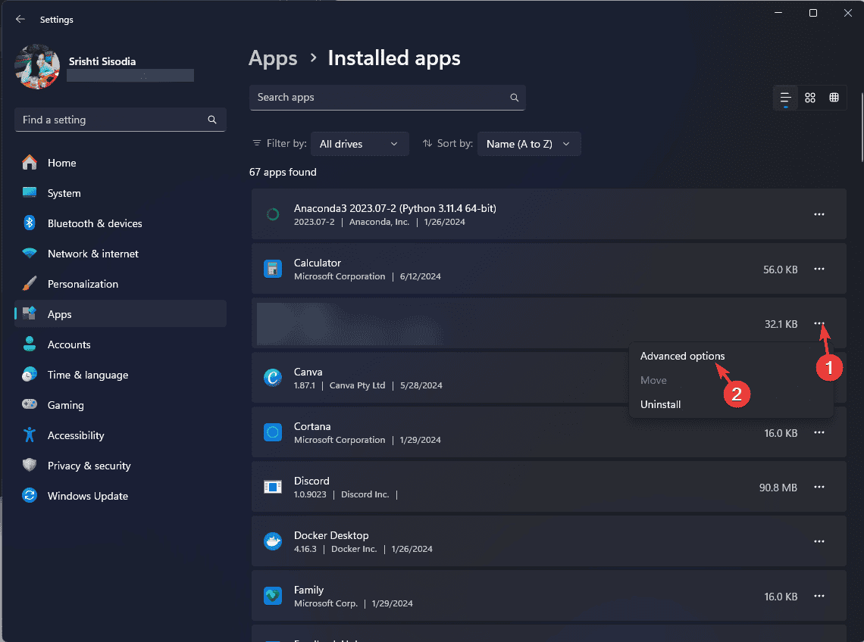Click the Canva app icon
The width and height of the screenshot is (864, 642).
273,378
